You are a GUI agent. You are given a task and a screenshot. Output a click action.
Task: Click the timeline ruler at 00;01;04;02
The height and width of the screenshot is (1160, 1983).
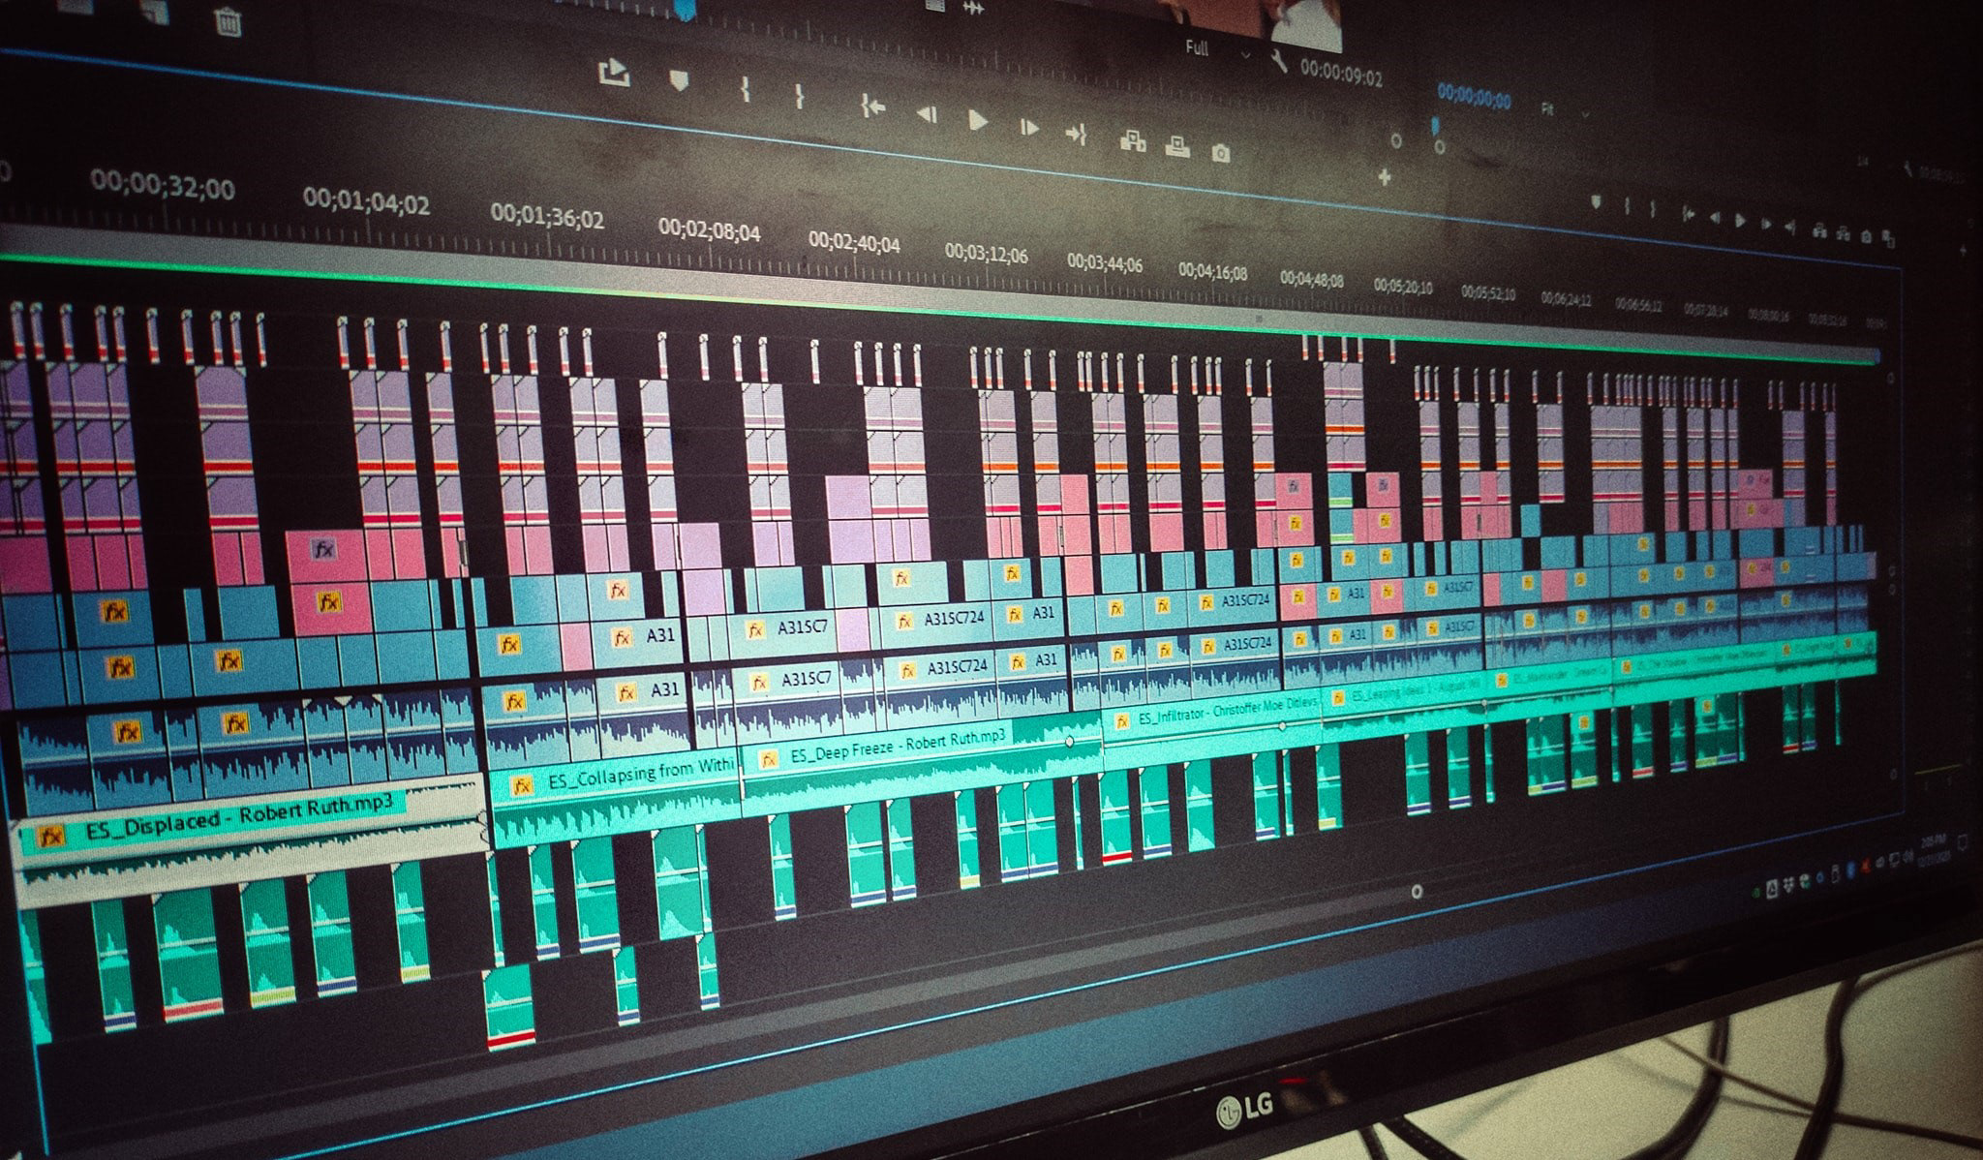[366, 202]
